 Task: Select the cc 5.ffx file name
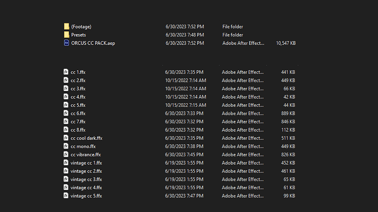click(78, 105)
